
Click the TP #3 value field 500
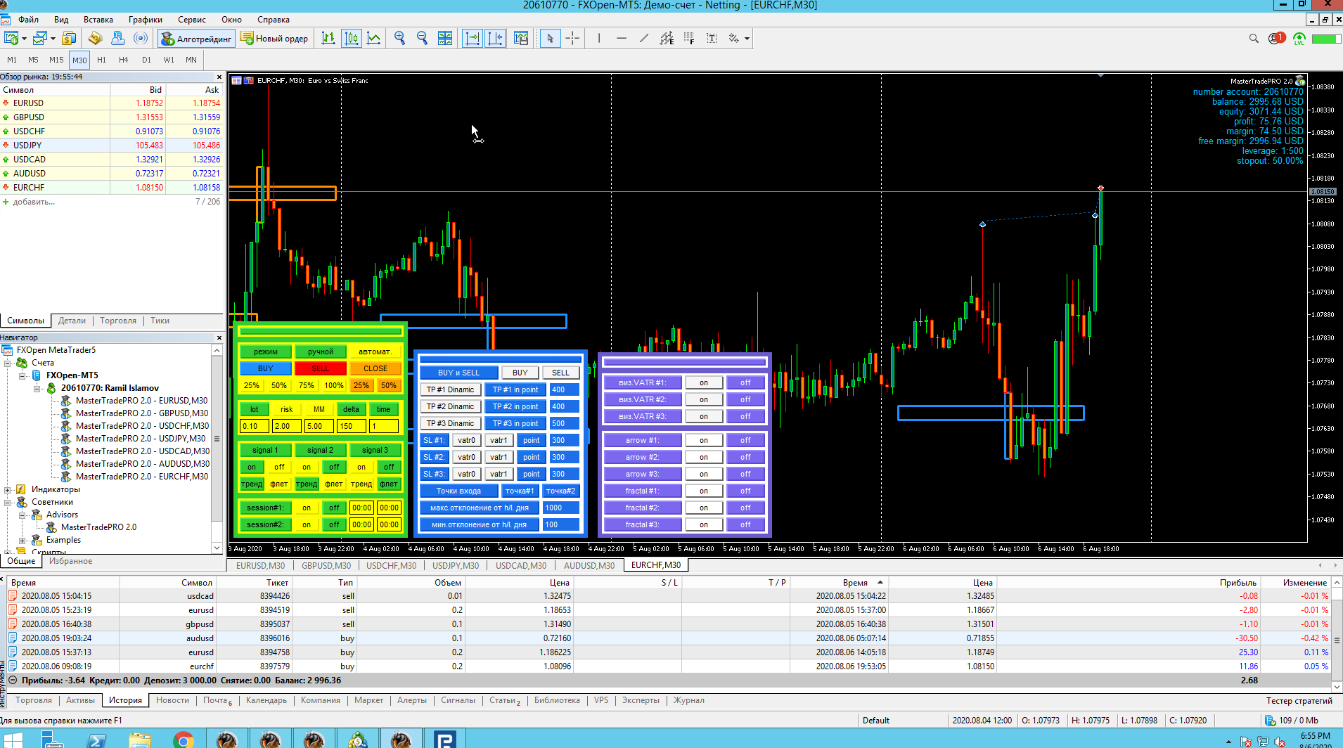[x=565, y=423]
